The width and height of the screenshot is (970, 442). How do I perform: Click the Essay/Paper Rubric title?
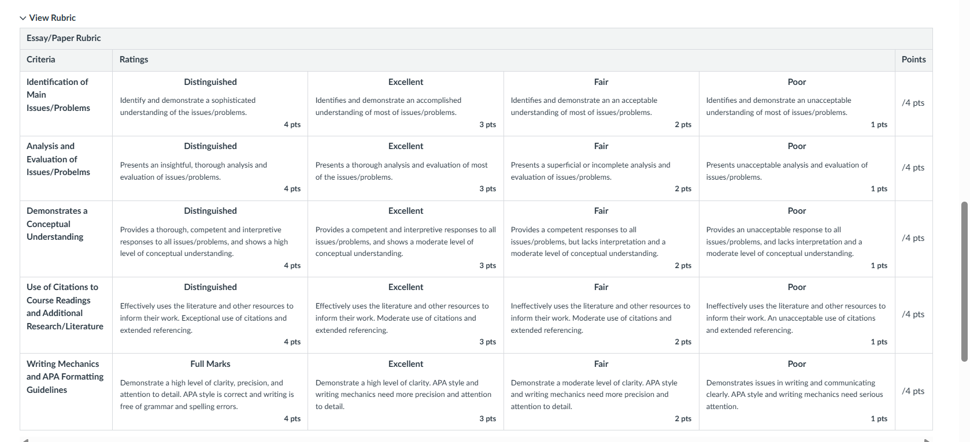pyautogui.click(x=64, y=38)
